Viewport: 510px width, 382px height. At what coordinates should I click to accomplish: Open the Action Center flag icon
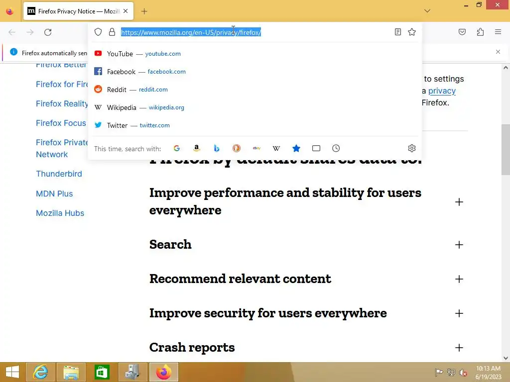(439, 372)
